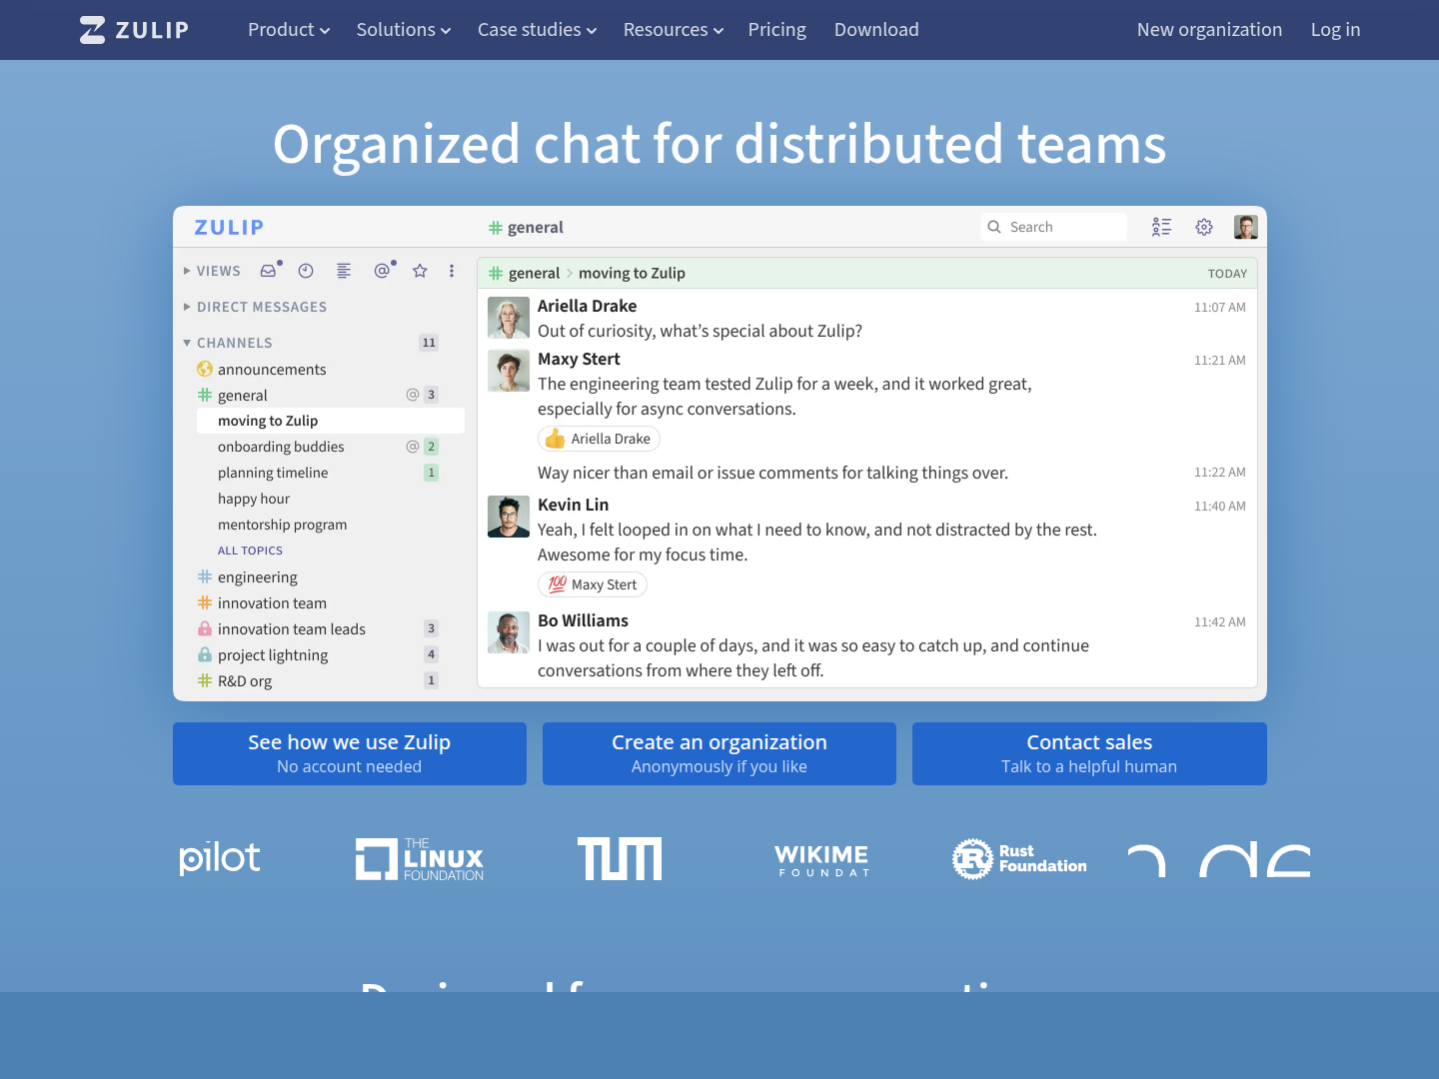Select the planning timeline topic
The height and width of the screenshot is (1079, 1439).
(273, 473)
